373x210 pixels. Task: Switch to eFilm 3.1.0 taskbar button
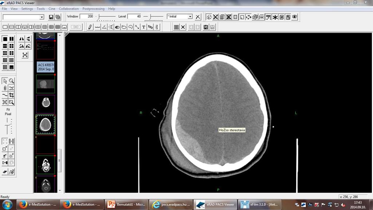[x=260, y=204]
